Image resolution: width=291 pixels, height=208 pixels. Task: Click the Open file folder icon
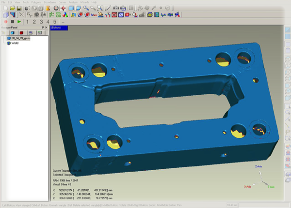[12, 8]
